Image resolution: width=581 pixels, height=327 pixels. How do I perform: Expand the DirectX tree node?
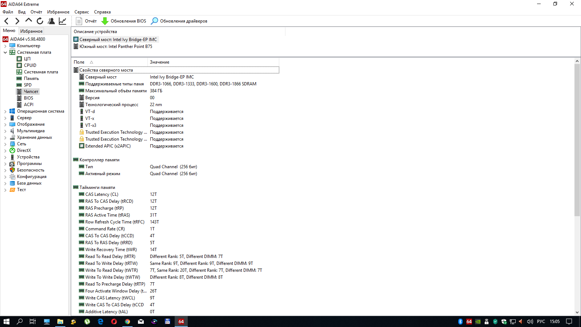[x=5, y=150]
